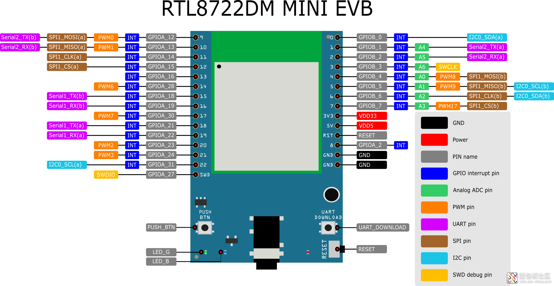This screenshot has width=554, height=286.
Task: Toggle the INT pin on GPIOB_0
Action: click(x=400, y=36)
